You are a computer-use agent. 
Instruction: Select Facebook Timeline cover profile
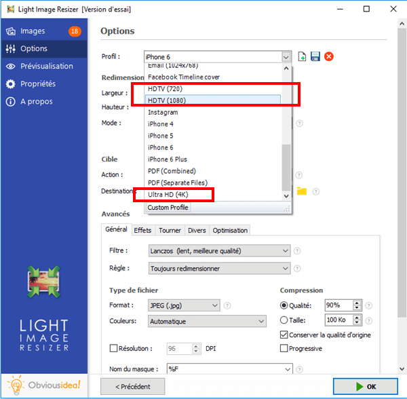tap(214, 77)
